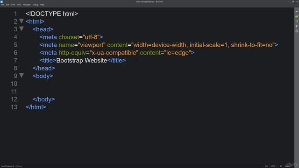Click the opening <html> tag on line 2
Viewport: 299px width, 168px height.
(x=35, y=21)
